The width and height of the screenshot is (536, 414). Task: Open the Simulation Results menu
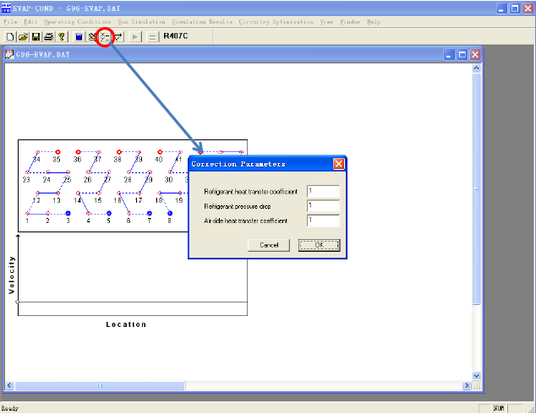[x=201, y=21]
